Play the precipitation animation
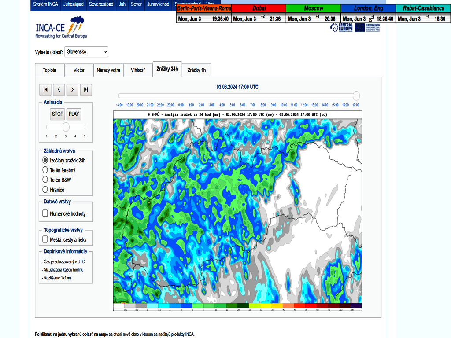Image resolution: width=451 pixels, height=338 pixels. point(74,114)
